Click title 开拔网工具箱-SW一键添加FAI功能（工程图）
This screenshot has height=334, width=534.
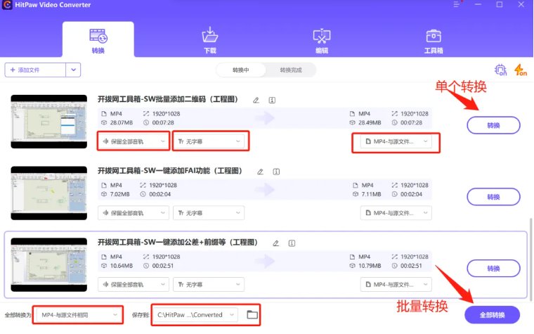click(170, 171)
